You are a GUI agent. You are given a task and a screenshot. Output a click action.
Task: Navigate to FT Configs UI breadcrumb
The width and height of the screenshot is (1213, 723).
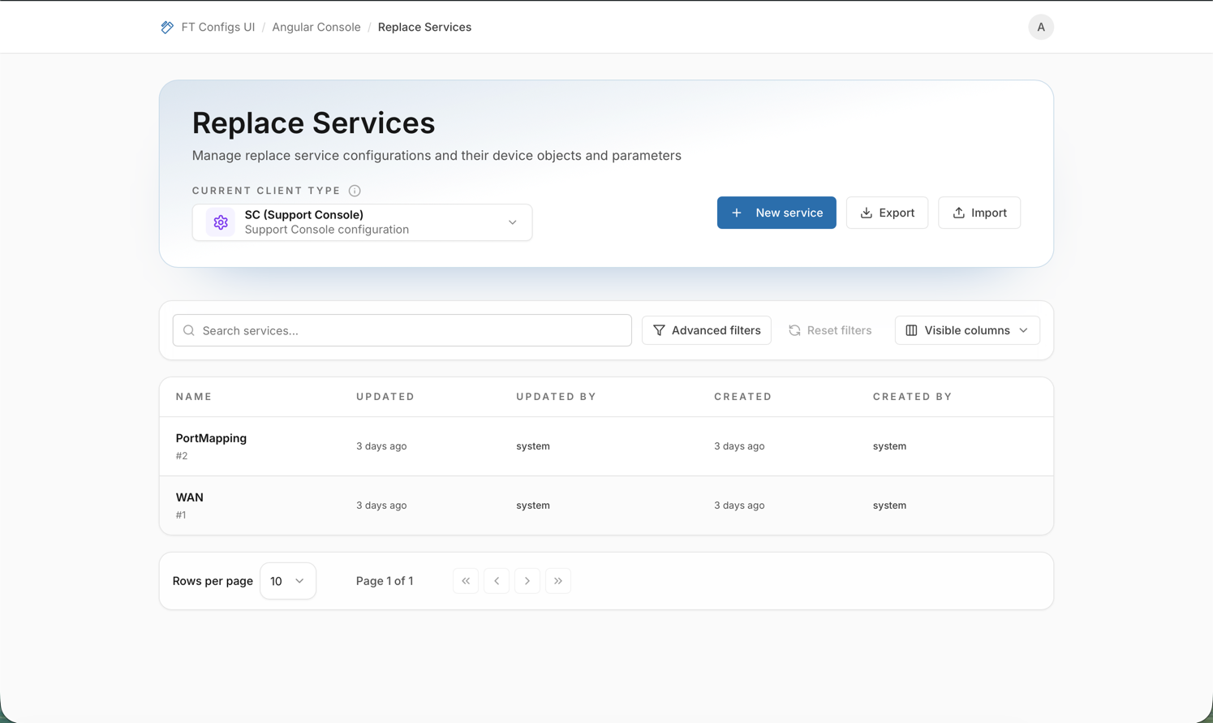pos(218,27)
